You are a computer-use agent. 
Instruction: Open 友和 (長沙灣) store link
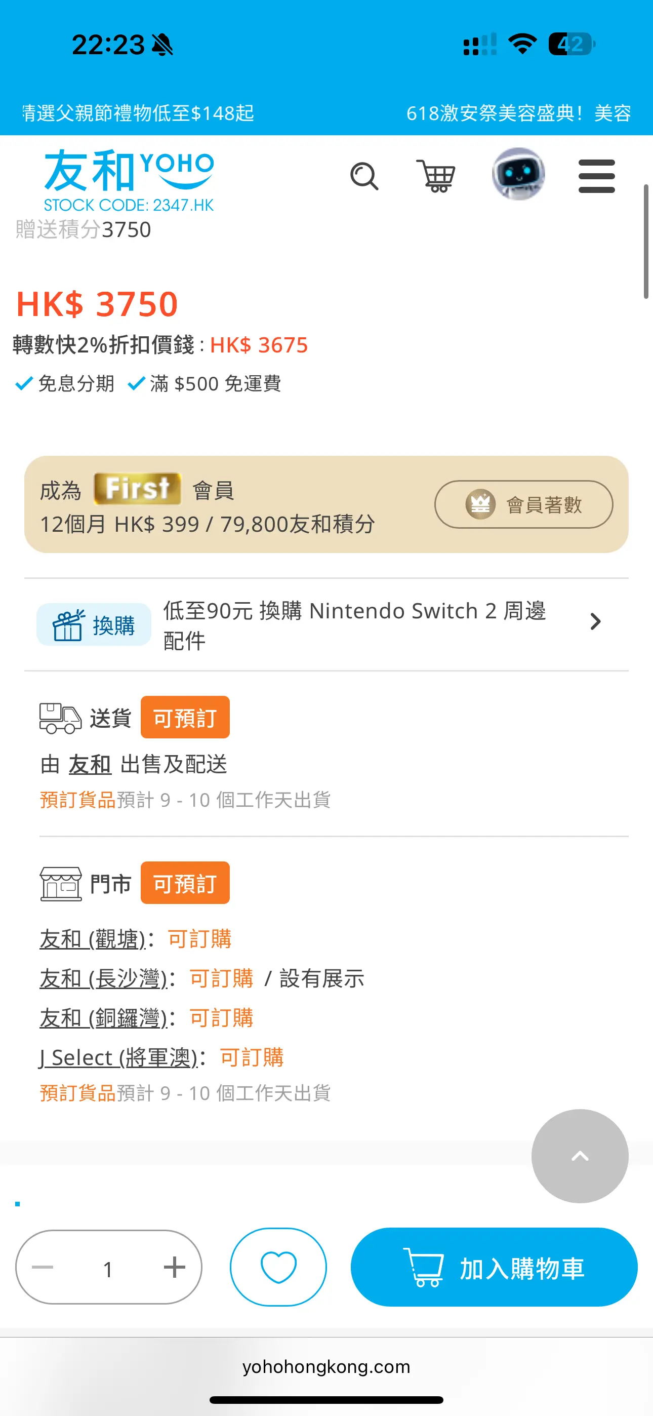point(103,978)
